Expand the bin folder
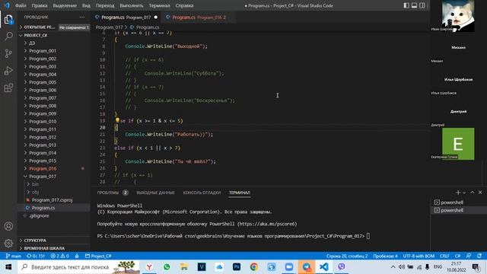 [54, 184]
